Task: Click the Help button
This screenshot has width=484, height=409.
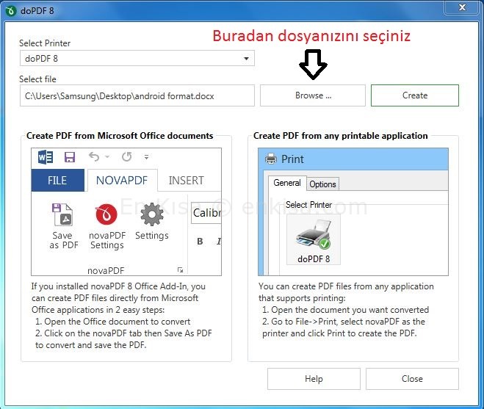Action: [x=314, y=379]
